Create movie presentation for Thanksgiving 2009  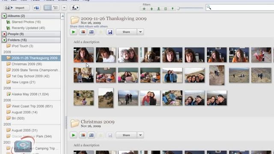click(91, 32)
